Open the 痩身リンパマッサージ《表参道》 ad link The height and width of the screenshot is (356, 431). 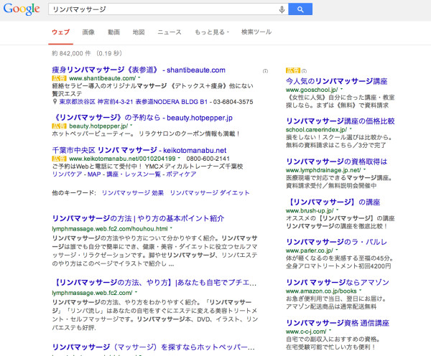point(139,70)
